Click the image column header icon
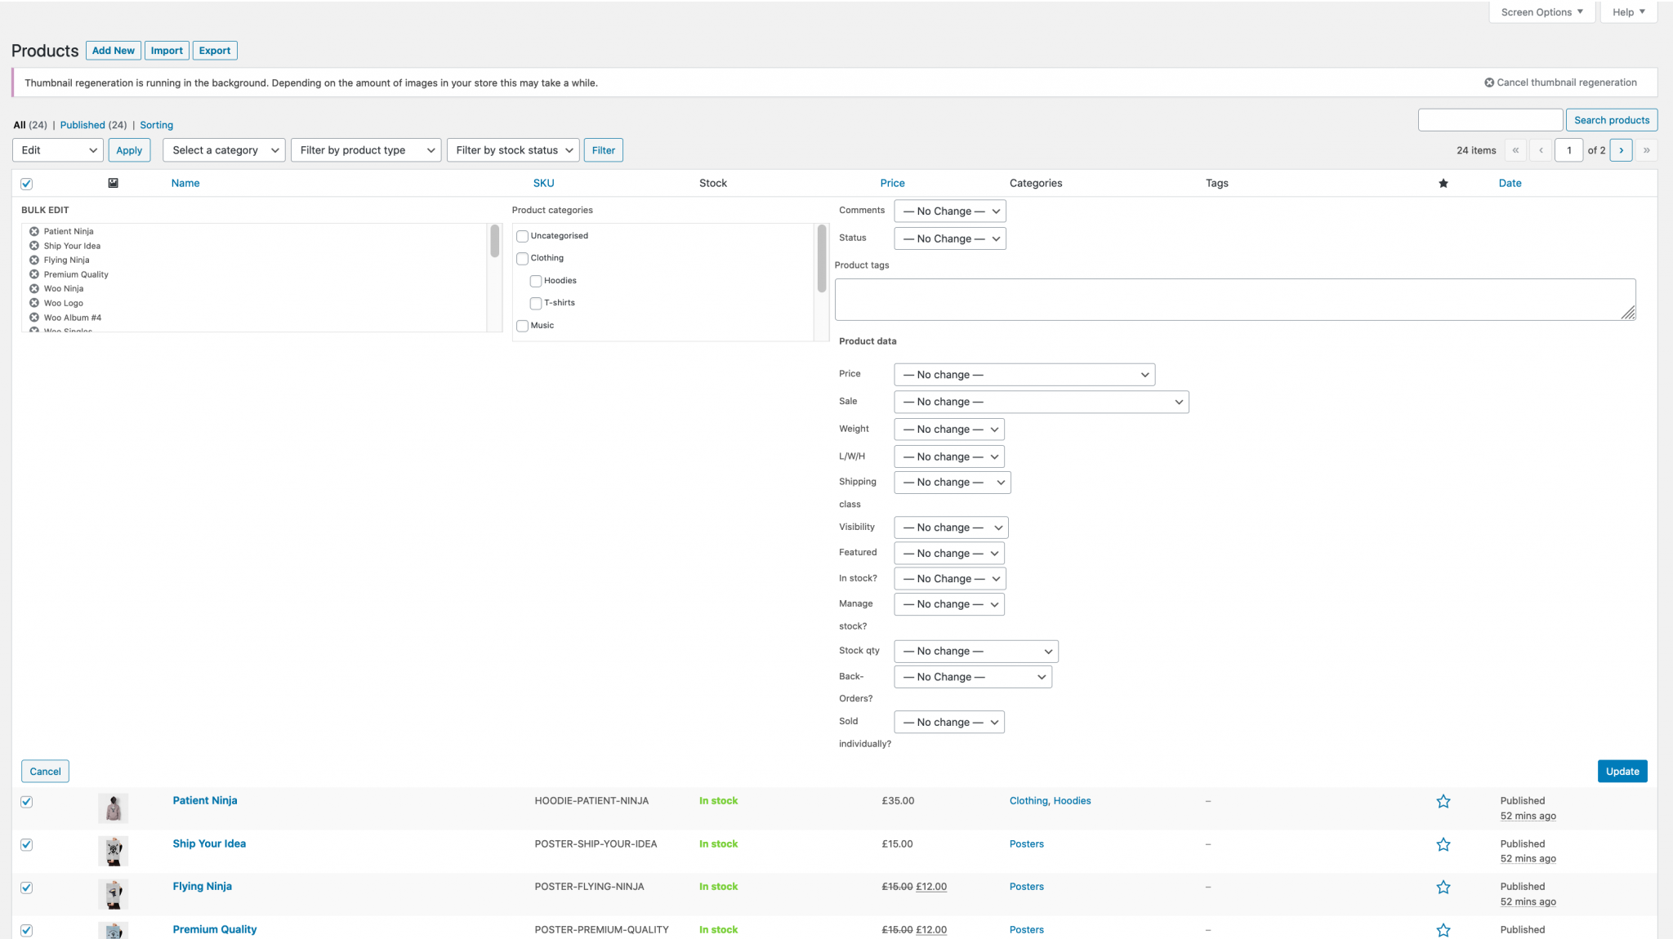Viewport: 1673px width, 939px height. (114, 183)
